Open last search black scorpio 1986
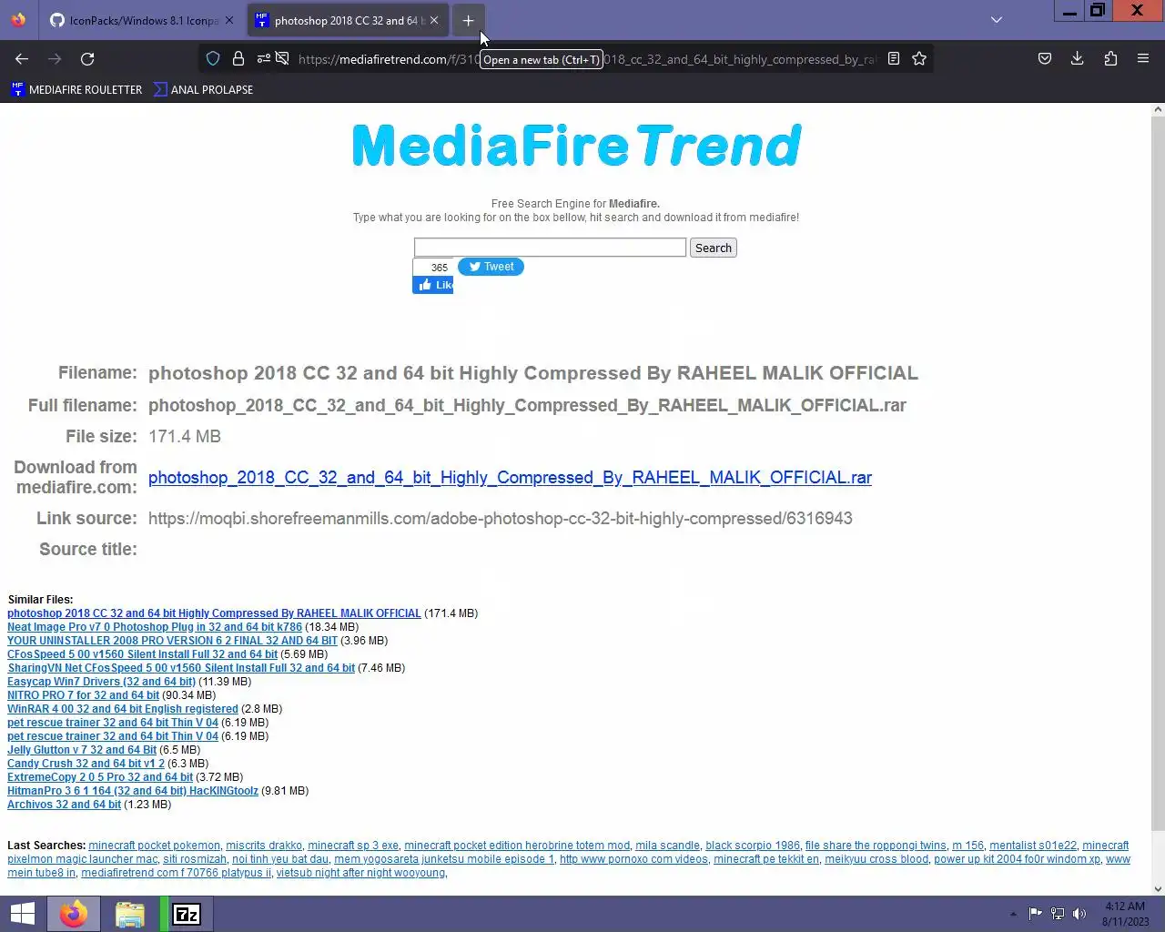Screen dimensions: 1165x932 click(x=753, y=846)
